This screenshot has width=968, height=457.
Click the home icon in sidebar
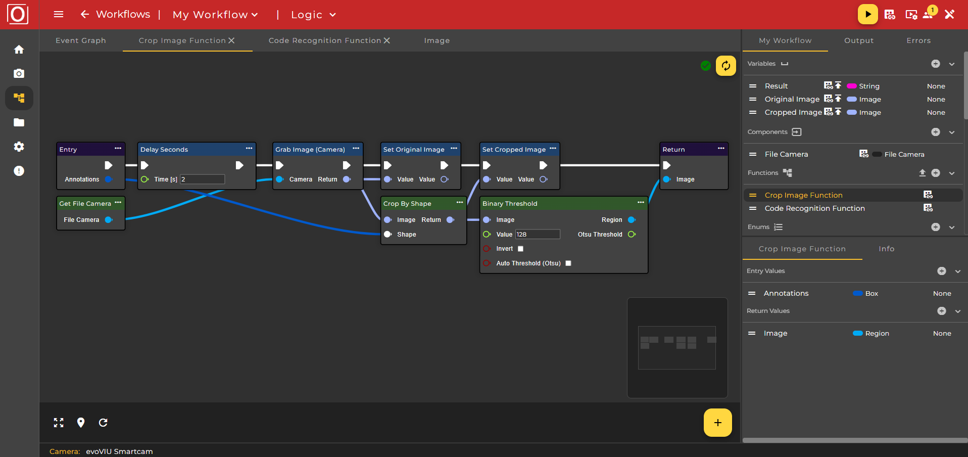[19, 50]
